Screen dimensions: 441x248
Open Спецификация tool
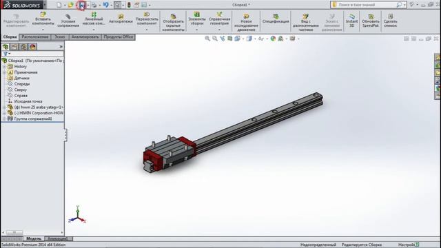pyautogui.click(x=276, y=19)
